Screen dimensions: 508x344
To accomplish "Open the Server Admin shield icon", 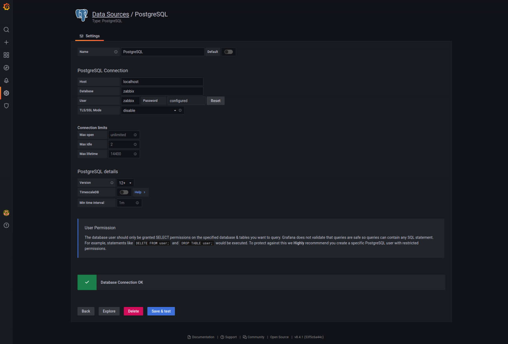I will point(6,106).
